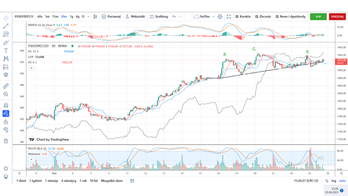Image resolution: width=348 pixels, height=196 pixels.
Task: Open go-to-date calendar icon
Action: (132, 181)
